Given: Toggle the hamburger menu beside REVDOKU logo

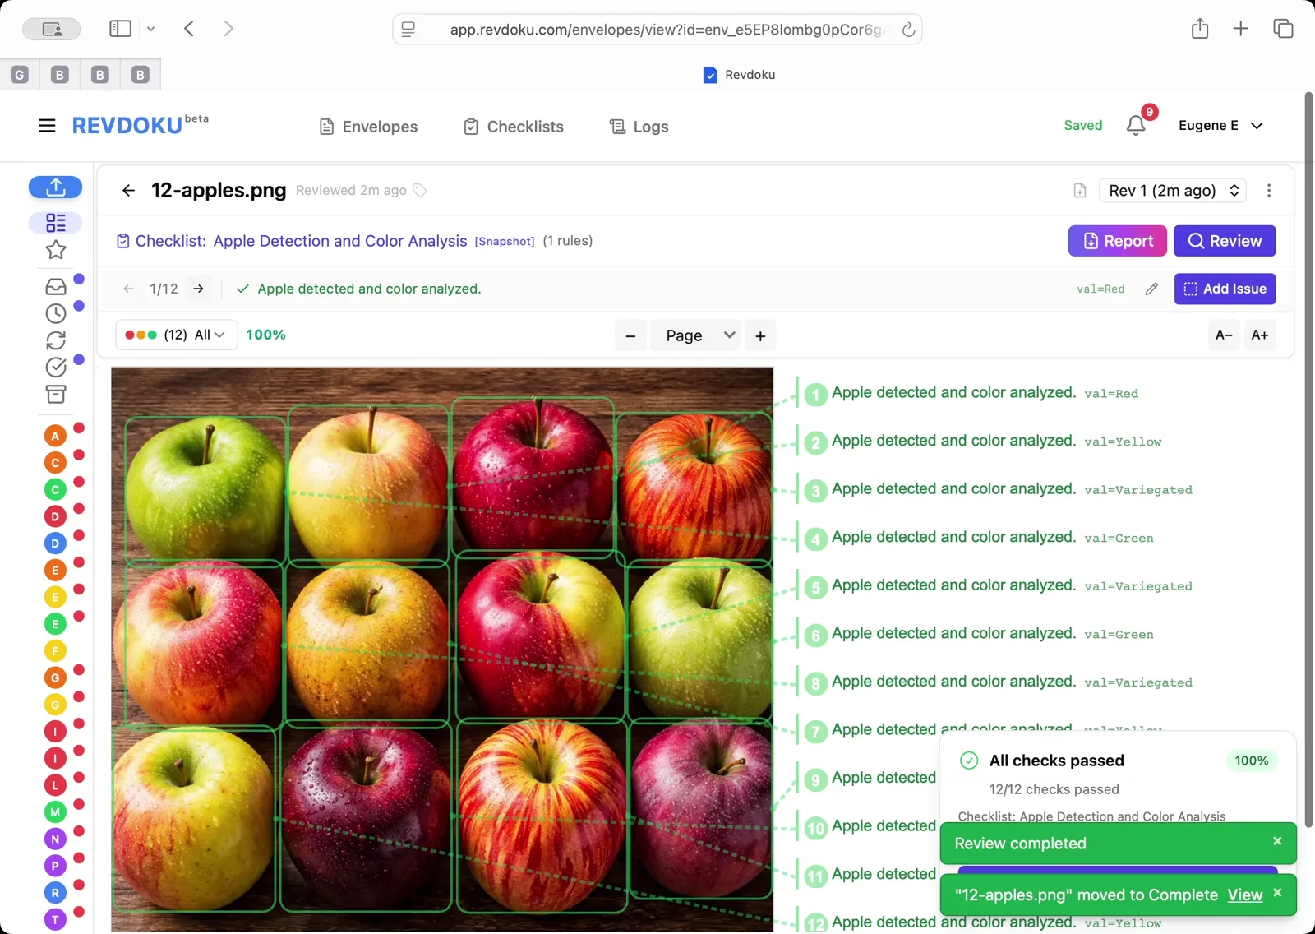Looking at the screenshot, I should (47, 125).
